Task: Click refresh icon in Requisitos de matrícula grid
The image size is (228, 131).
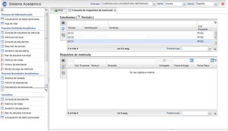Action: coord(63,66)
